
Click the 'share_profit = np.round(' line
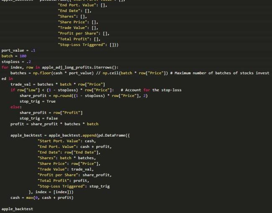coord(83,96)
